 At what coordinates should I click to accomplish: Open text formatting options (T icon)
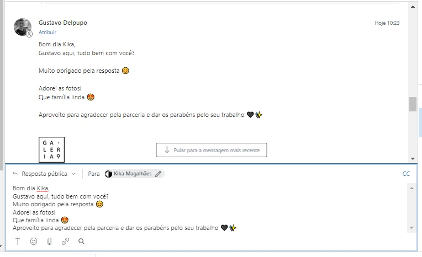click(x=18, y=242)
